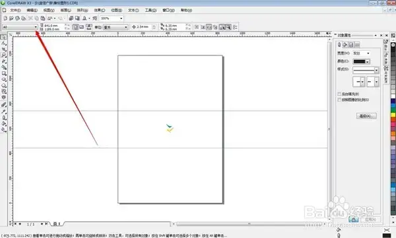Open the Tools menu

[150, 11]
